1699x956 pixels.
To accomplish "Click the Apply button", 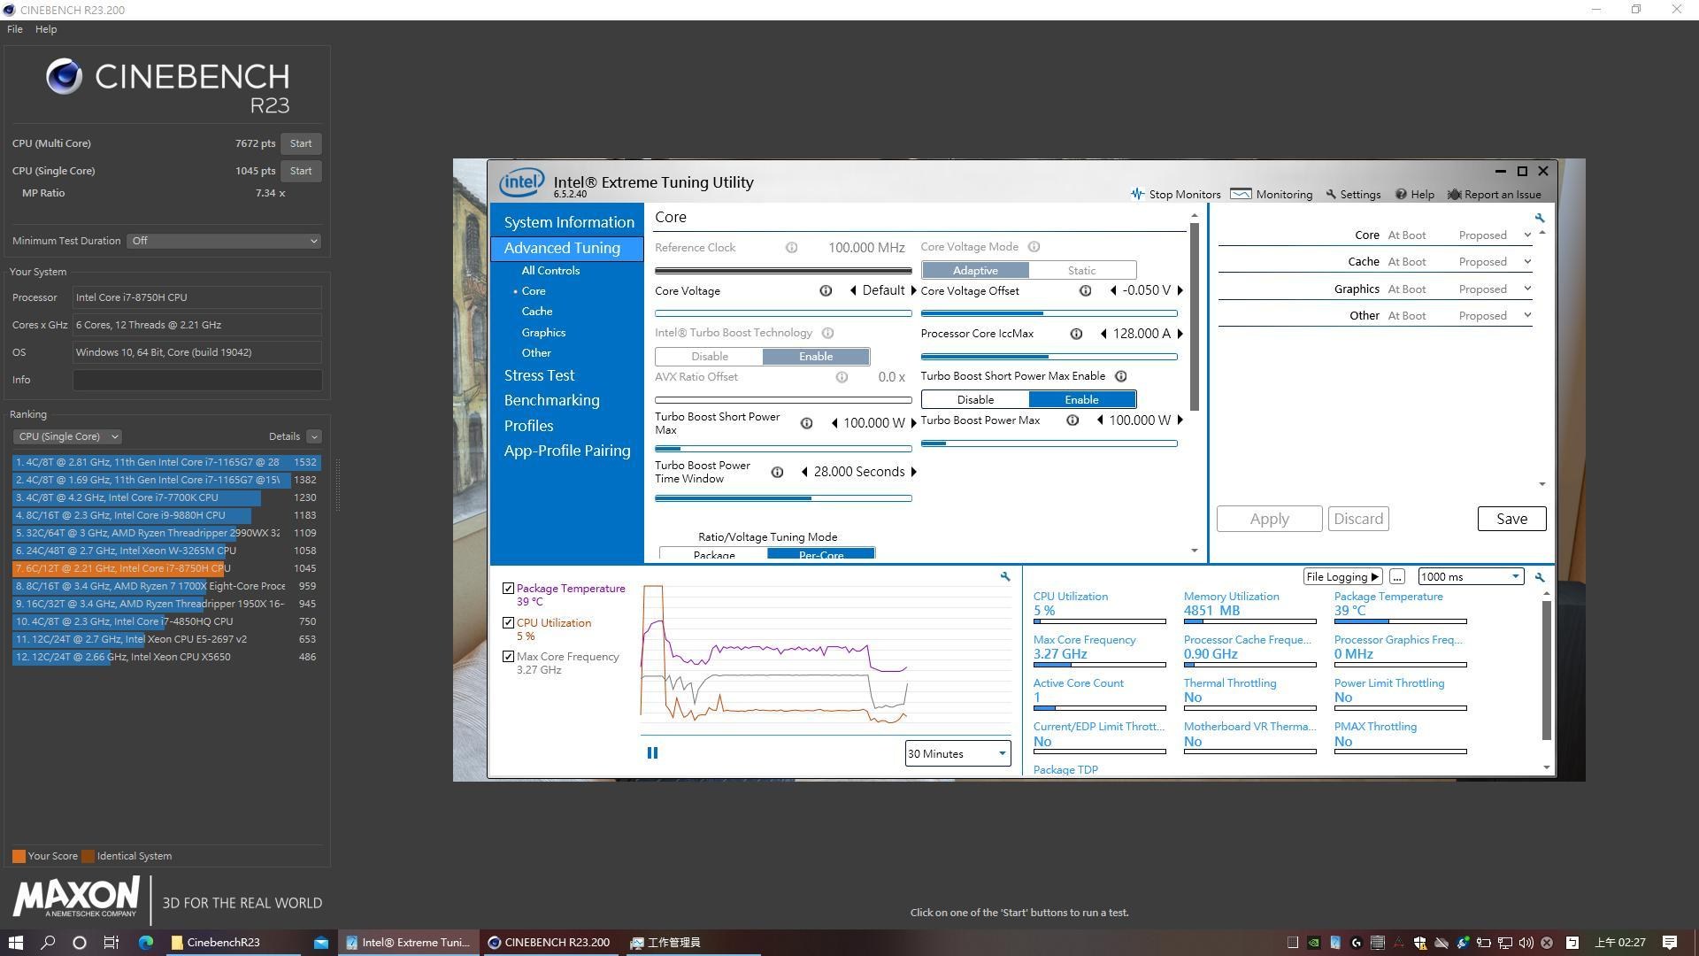I will pos(1269,519).
